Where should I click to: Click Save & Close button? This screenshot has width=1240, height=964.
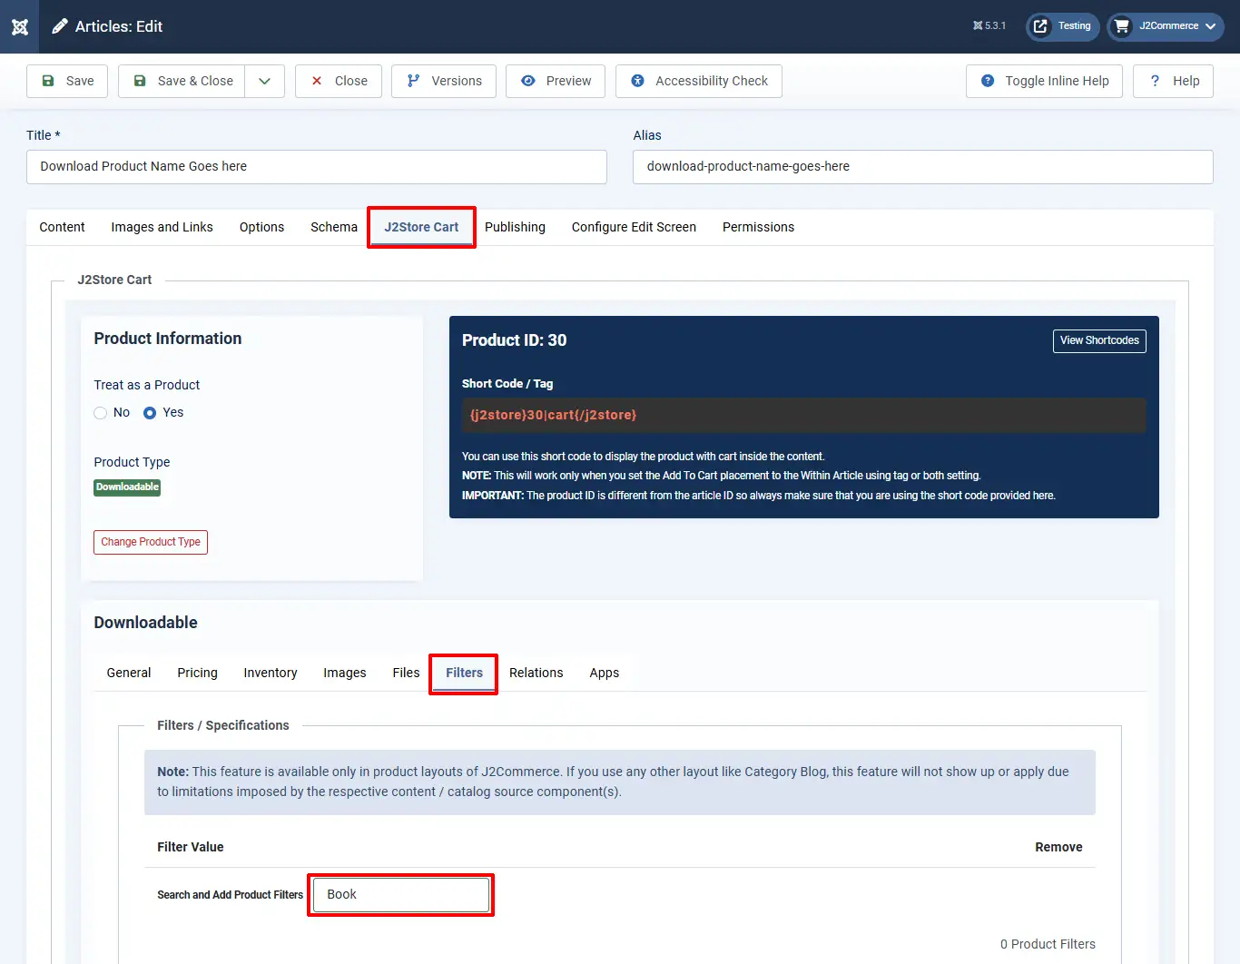click(182, 81)
